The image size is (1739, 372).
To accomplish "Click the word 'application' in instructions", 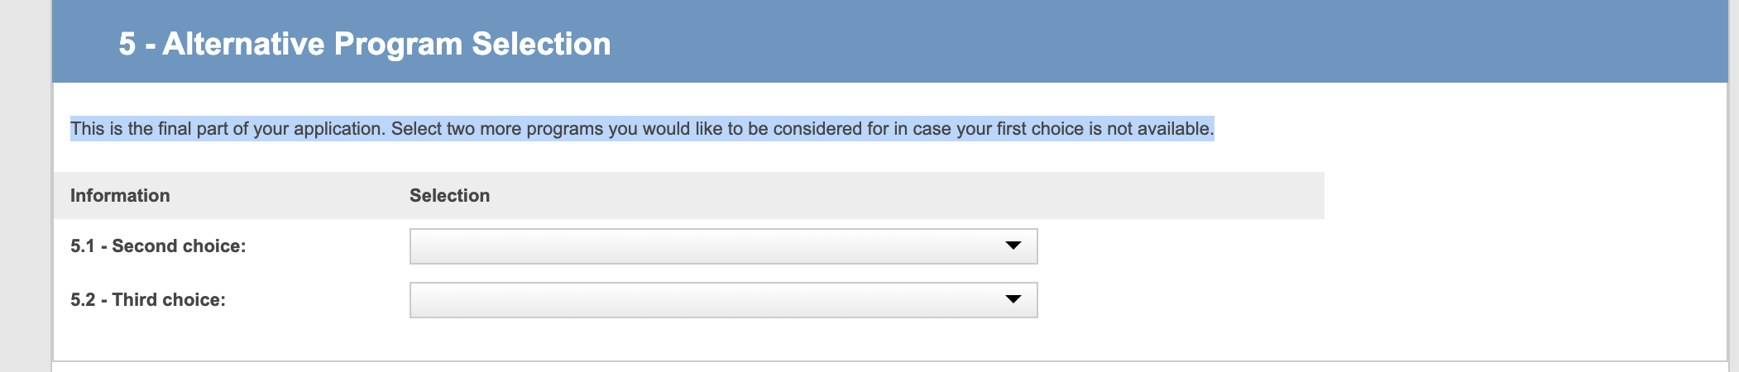I will pos(337,129).
